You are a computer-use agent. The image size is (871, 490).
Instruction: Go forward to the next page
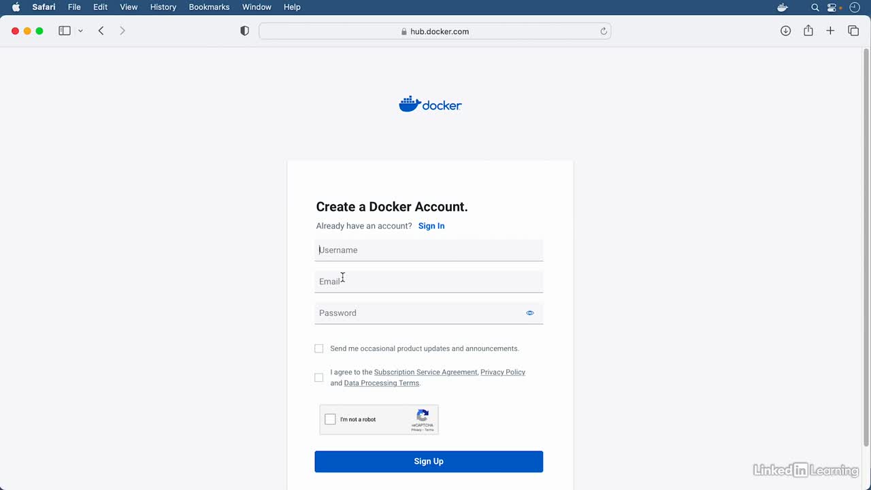[122, 31]
